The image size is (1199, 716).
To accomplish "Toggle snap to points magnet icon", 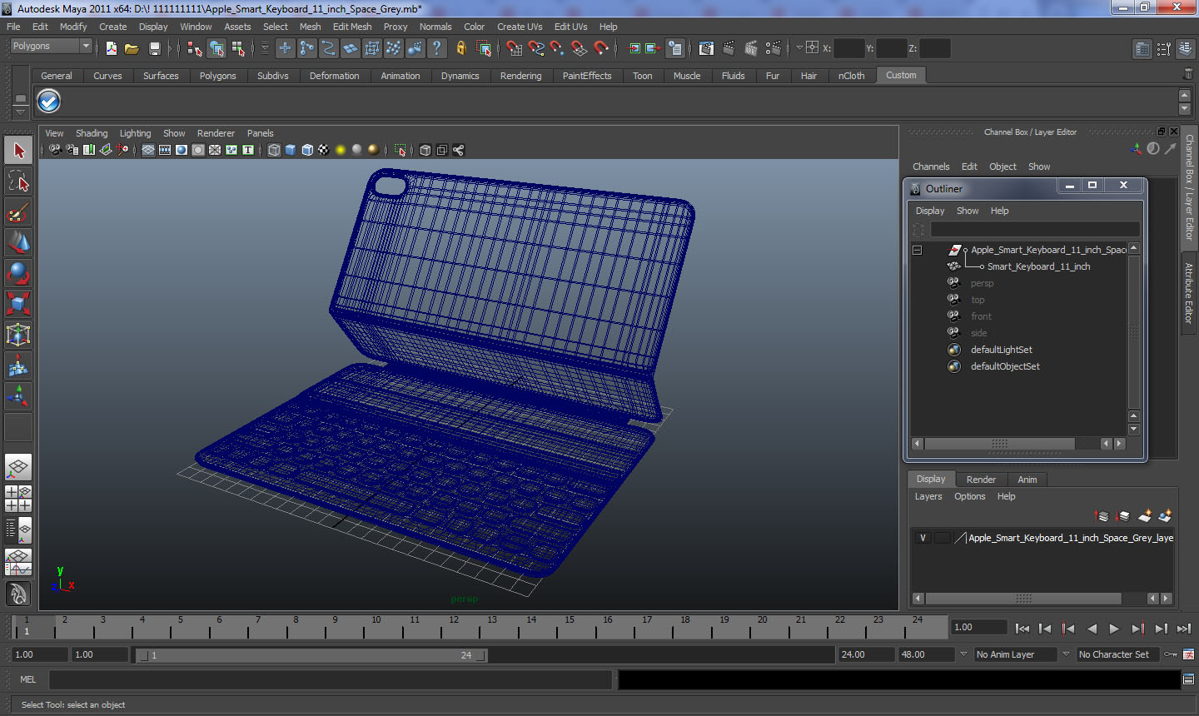I will click(x=558, y=48).
